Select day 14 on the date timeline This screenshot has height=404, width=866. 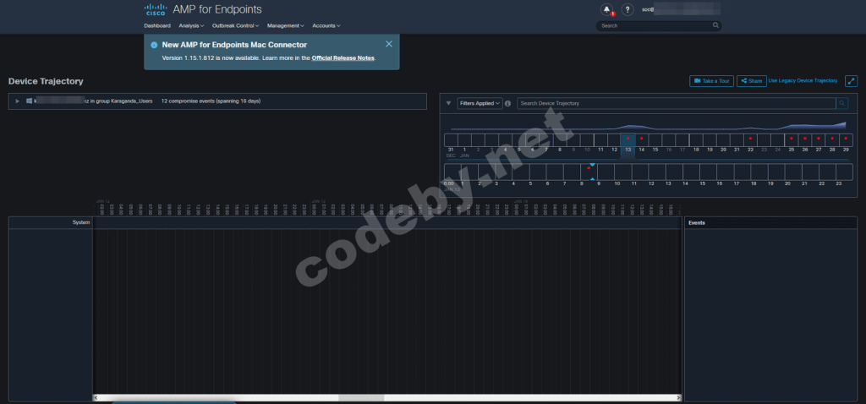point(641,139)
